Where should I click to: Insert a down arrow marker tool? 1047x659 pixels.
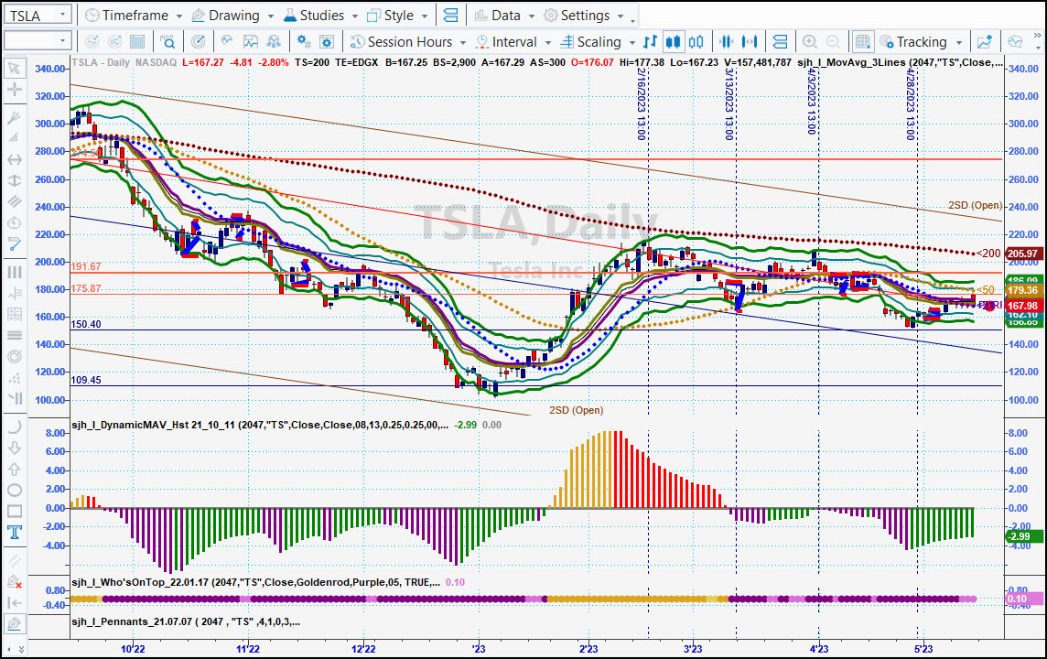(x=14, y=448)
